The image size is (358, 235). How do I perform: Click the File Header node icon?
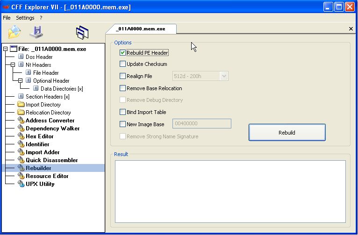click(29, 72)
